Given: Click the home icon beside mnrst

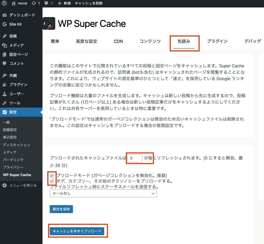Looking at the screenshot, I should tap(14, 3).
